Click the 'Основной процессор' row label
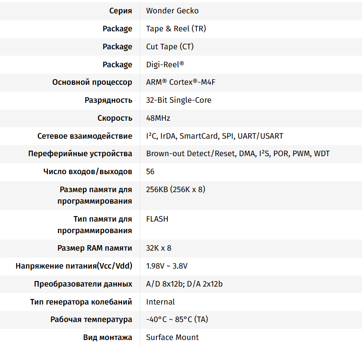The image size is (362, 346). click(92, 82)
